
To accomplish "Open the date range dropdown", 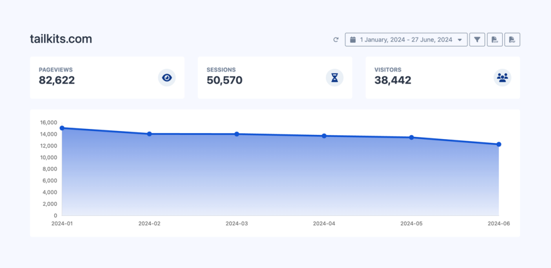I will click(x=406, y=40).
